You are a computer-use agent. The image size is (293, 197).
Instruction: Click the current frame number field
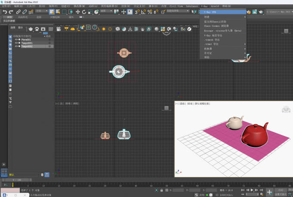(252, 194)
